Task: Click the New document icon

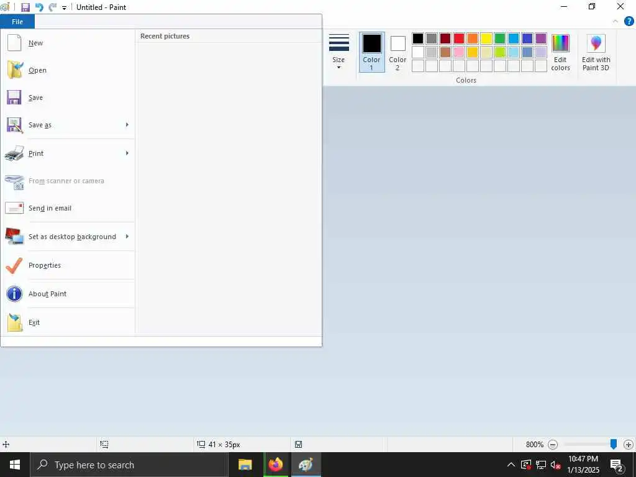Action: [x=14, y=43]
